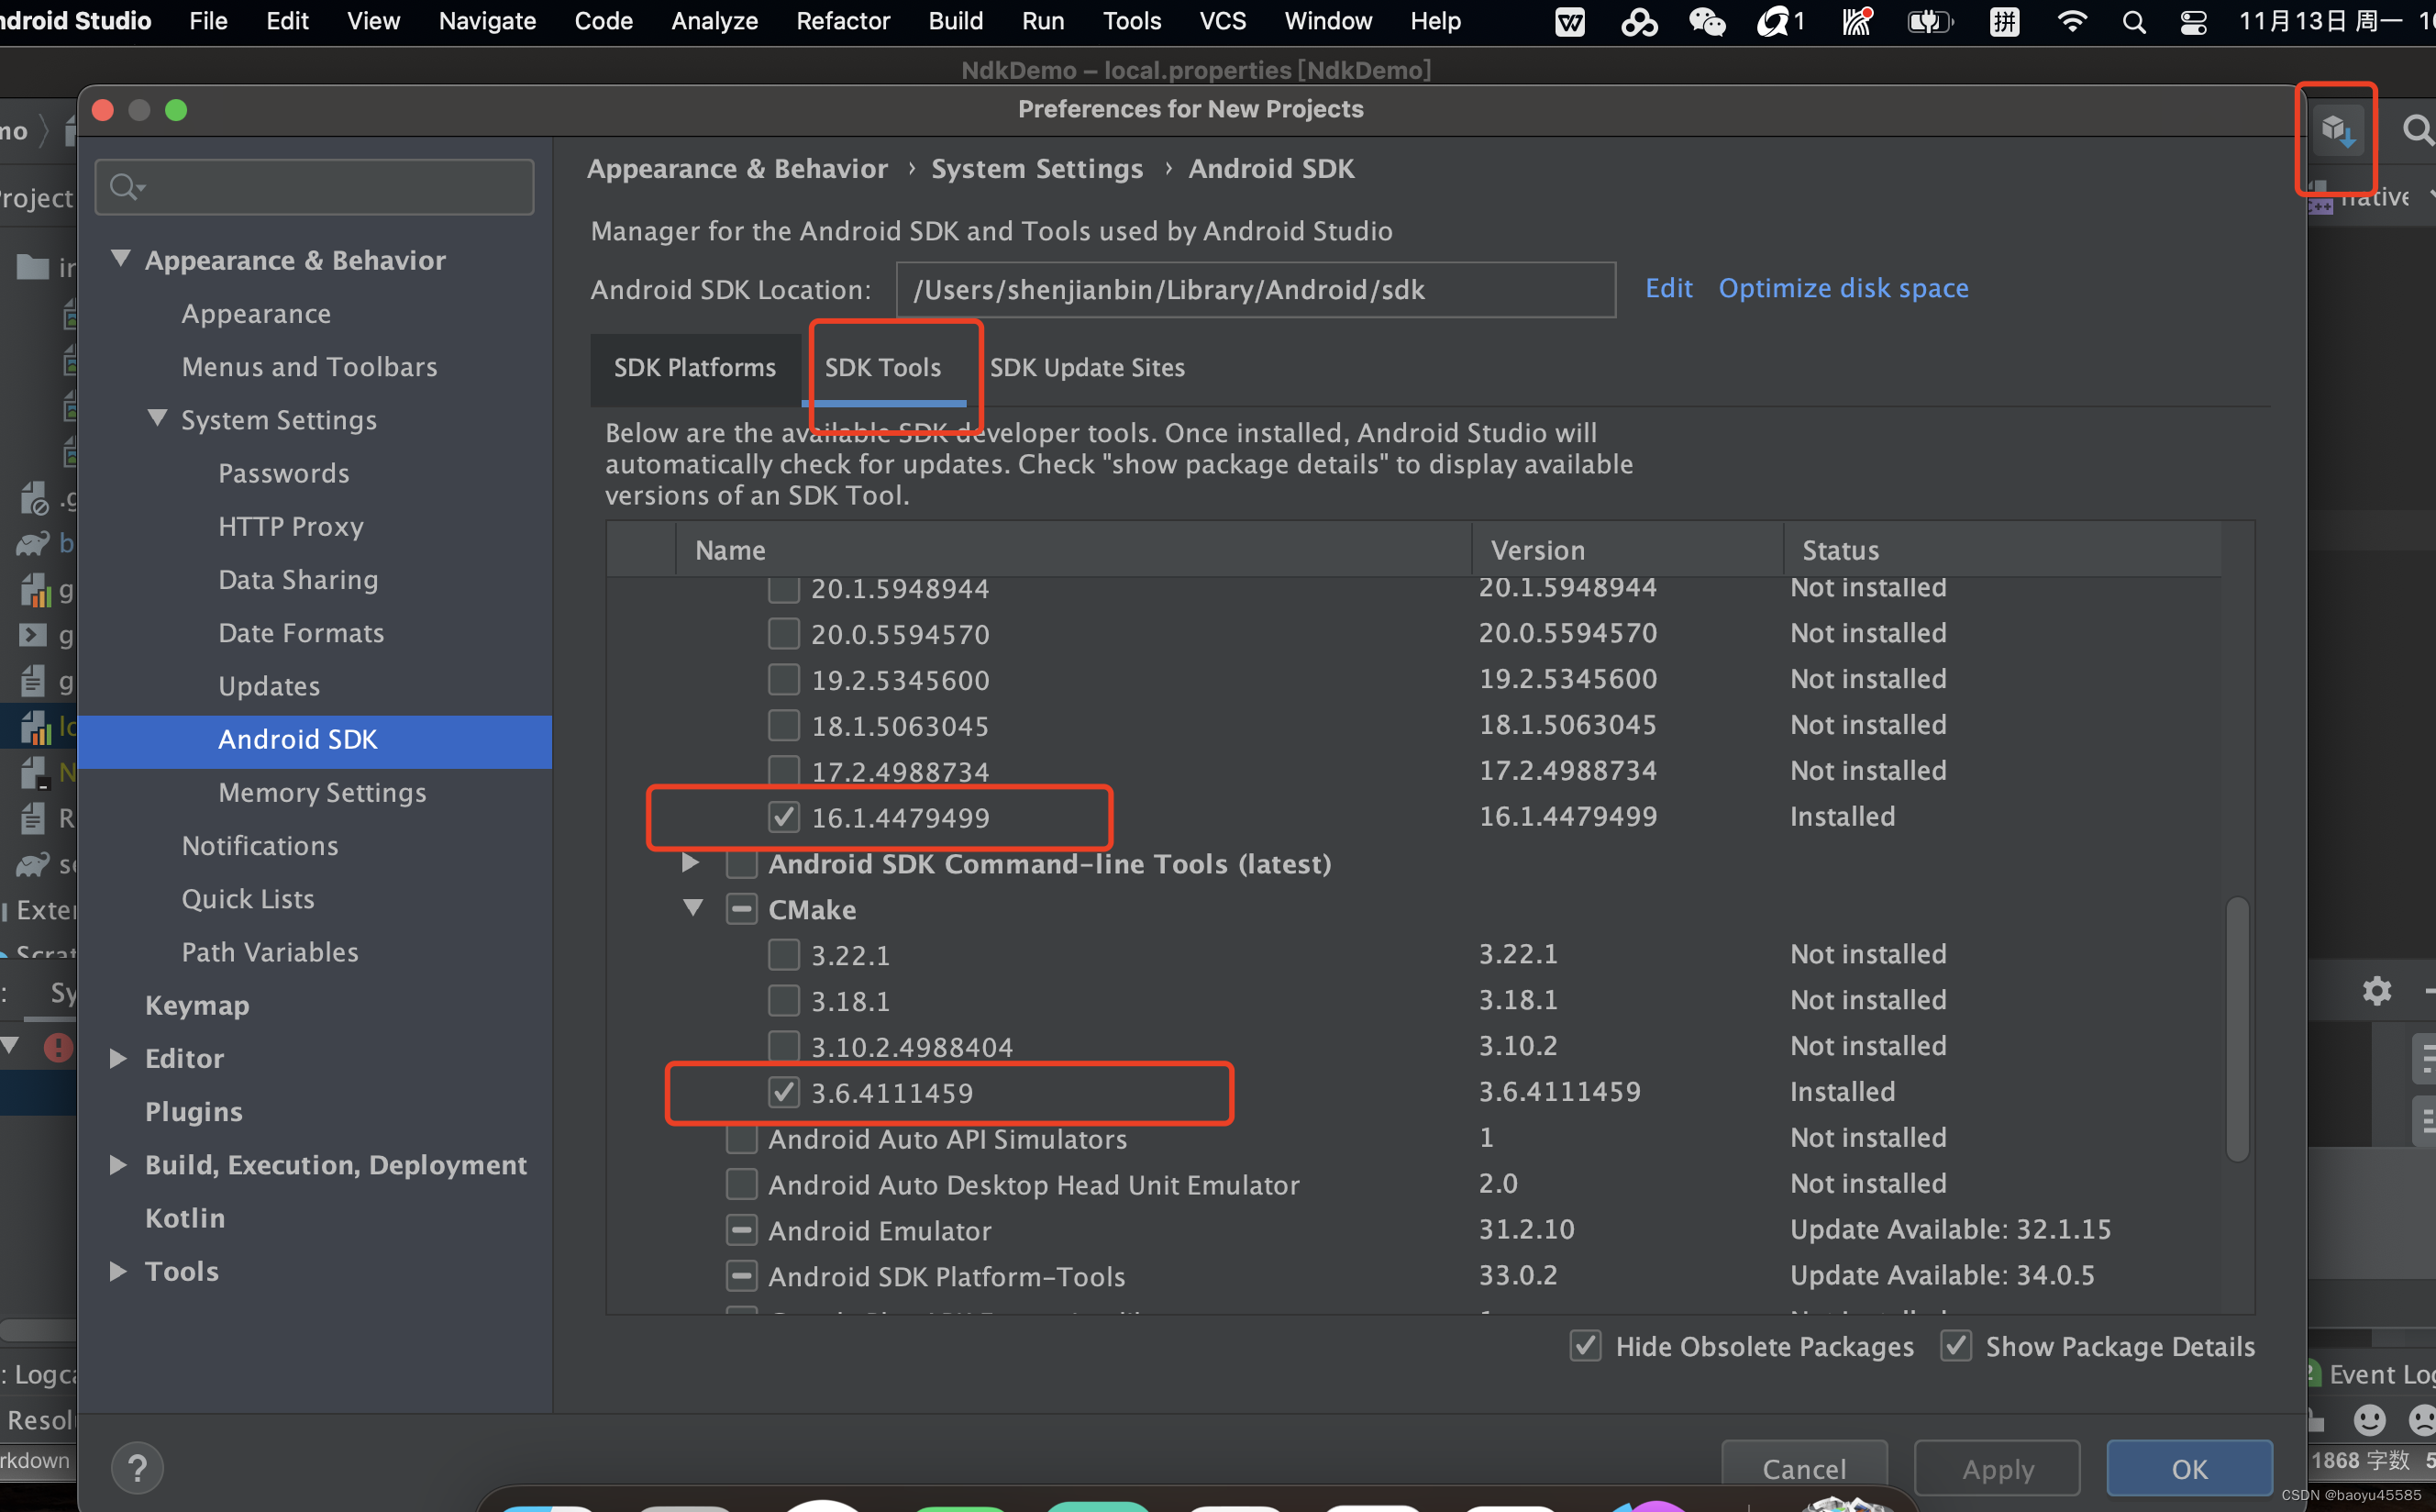Click the search magnifier in Android Studio toolbar
The height and width of the screenshot is (1512, 2436).
pyautogui.click(x=2417, y=130)
